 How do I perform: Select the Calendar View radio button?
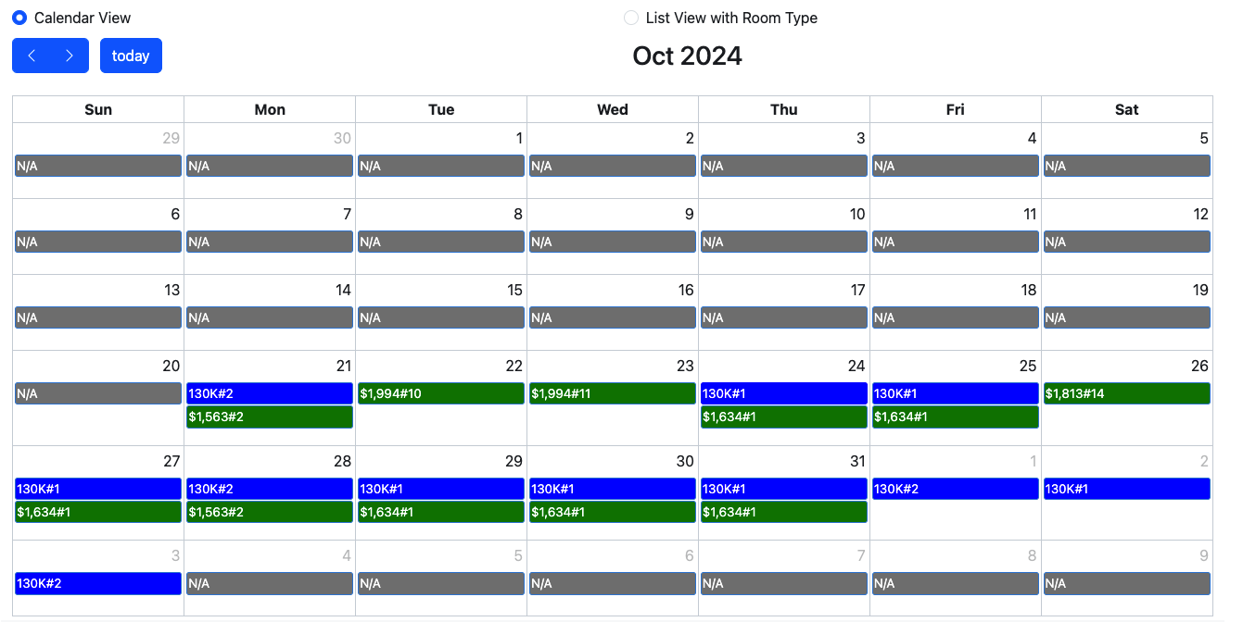(19, 18)
